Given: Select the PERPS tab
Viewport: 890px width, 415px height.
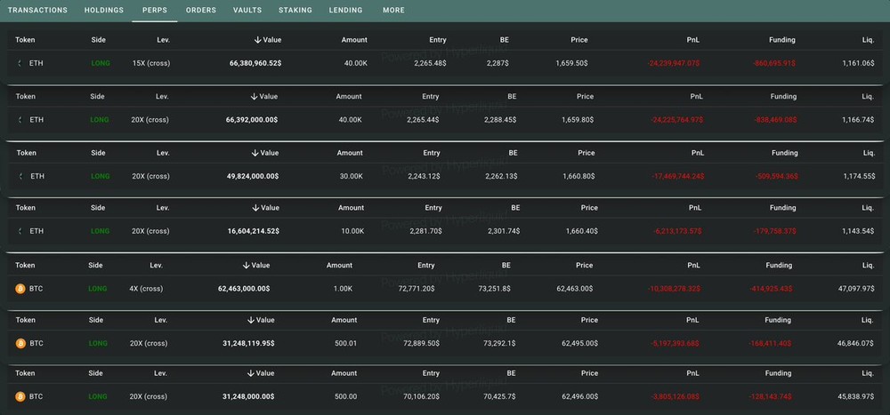Looking at the screenshot, I should click(154, 10).
